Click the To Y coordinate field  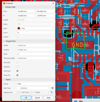45,16
